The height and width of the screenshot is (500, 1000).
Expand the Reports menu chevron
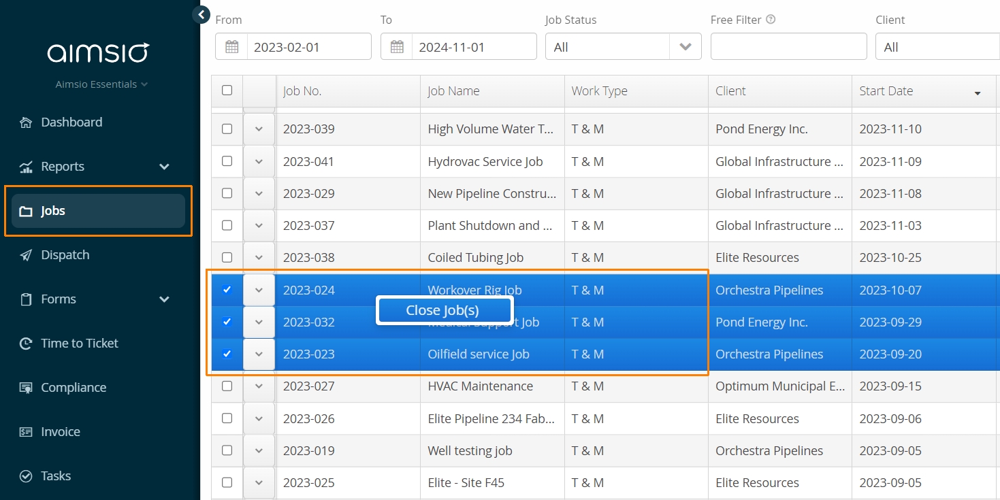[164, 167]
